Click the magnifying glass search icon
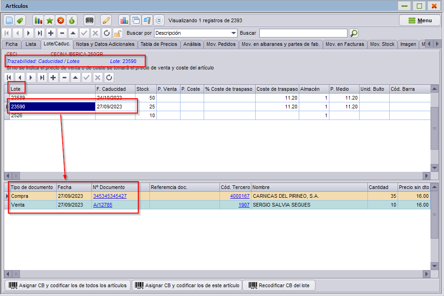The image size is (444, 296). pos(354,33)
